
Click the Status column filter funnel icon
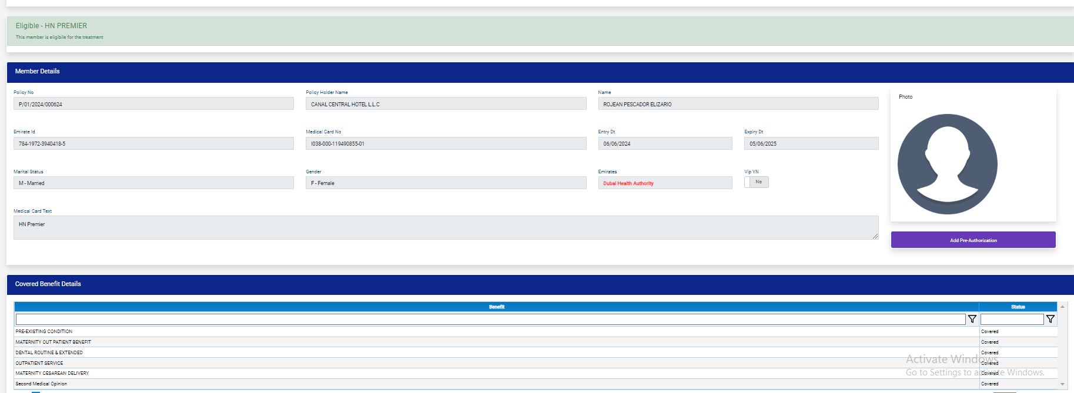point(1050,319)
